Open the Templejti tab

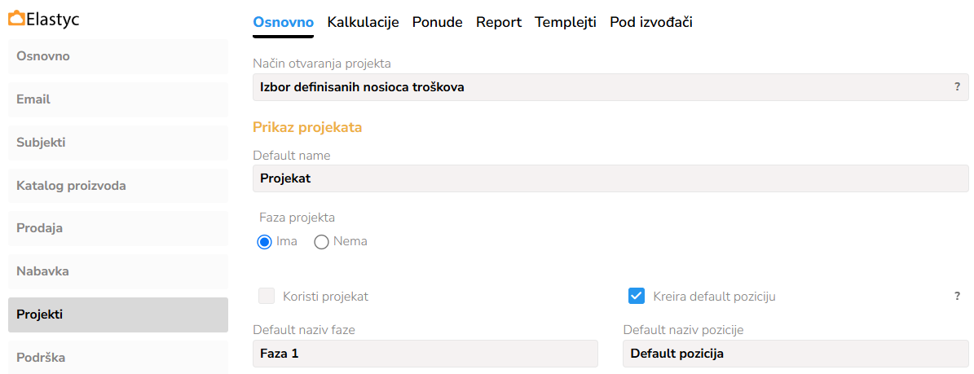(x=566, y=23)
